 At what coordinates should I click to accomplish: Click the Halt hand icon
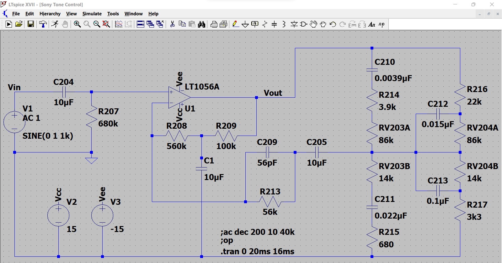[65, 24]
